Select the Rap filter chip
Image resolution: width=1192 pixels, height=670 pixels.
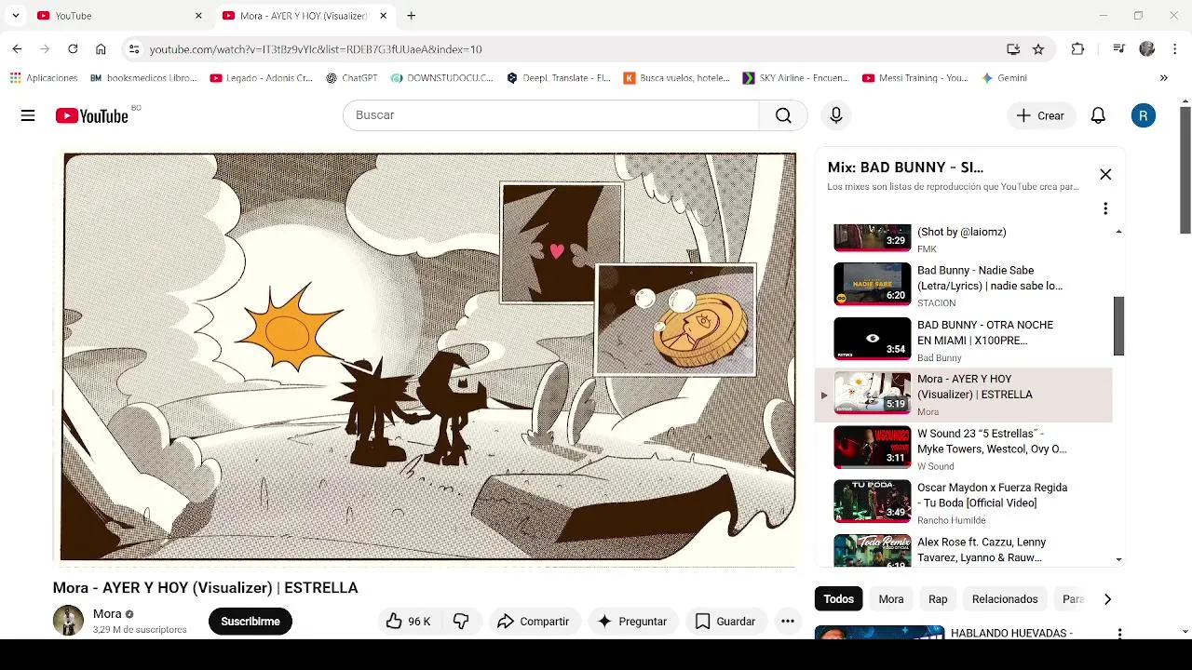pyautogui.click(x=938, y=599)
